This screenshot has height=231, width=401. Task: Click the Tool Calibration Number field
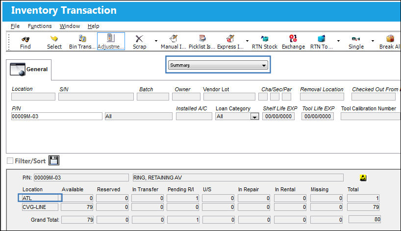coord(371,116)
